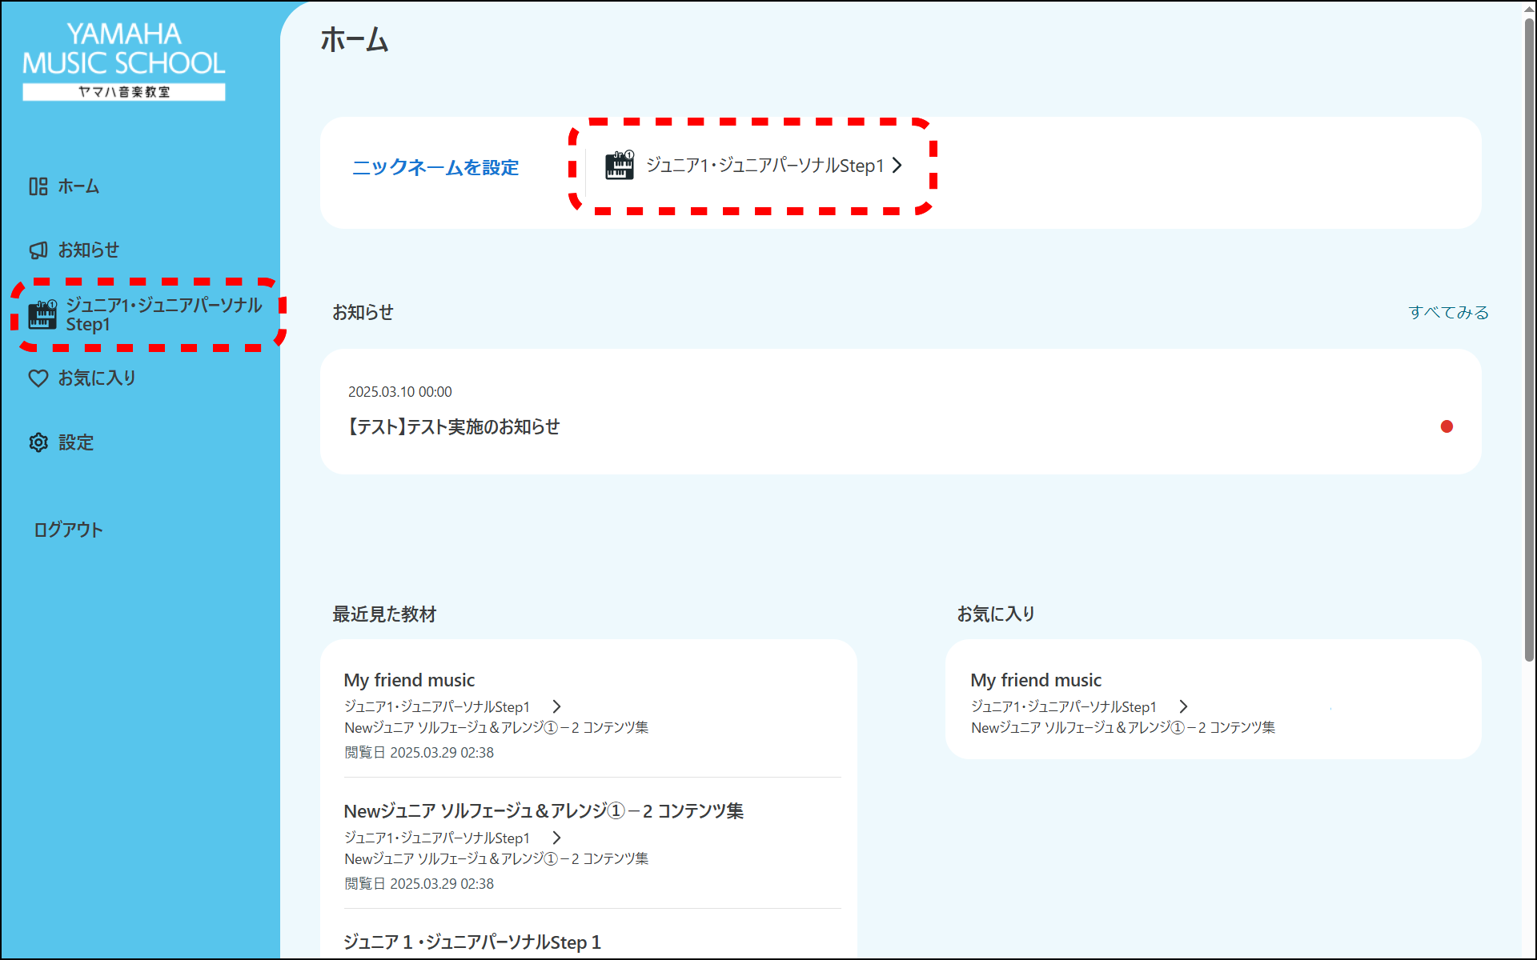The image size is (1537, 960).
Task: Open the 設定 menu item
Action: (x=76, y=442)
